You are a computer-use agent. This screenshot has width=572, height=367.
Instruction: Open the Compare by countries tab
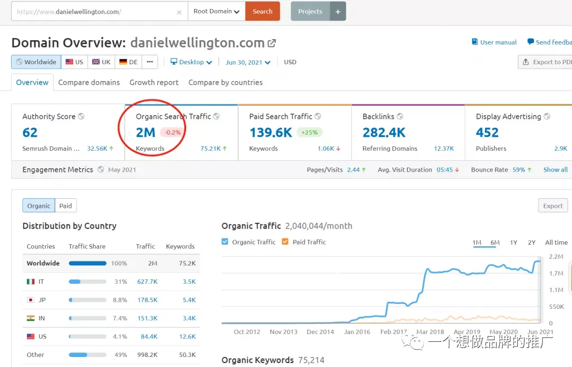226,83
